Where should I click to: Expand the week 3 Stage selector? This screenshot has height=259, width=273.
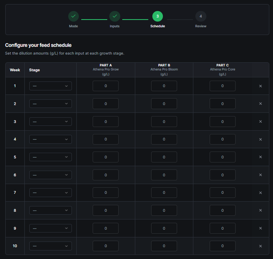(50, 122)
